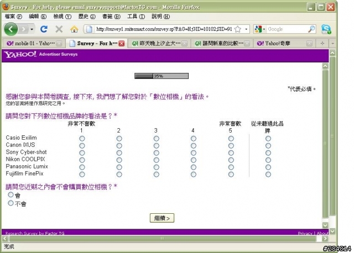Rate Sony Cyber-shot as 2
The image size is (354, 253).
[119, 153]
